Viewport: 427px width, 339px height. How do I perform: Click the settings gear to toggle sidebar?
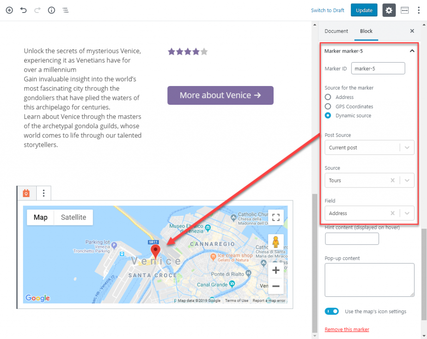389,10
